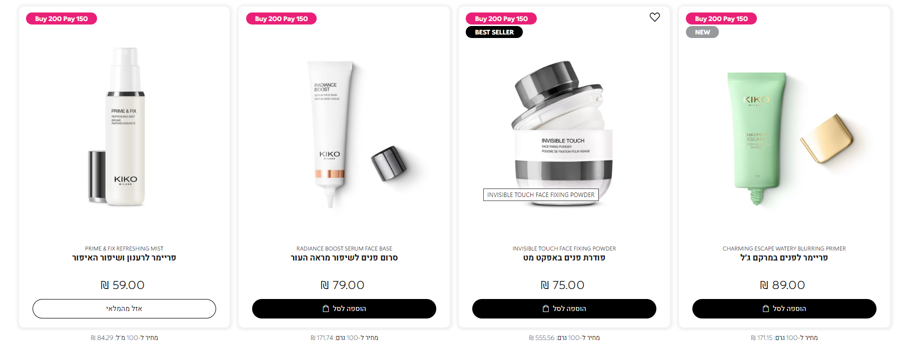Open the Charming Escape green primer image
The width and height of the screenshot is (908, 345).
pos(789,138)
